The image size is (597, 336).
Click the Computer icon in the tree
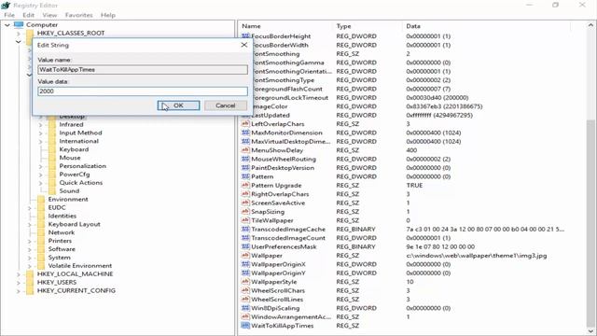(x=19, y=24)
